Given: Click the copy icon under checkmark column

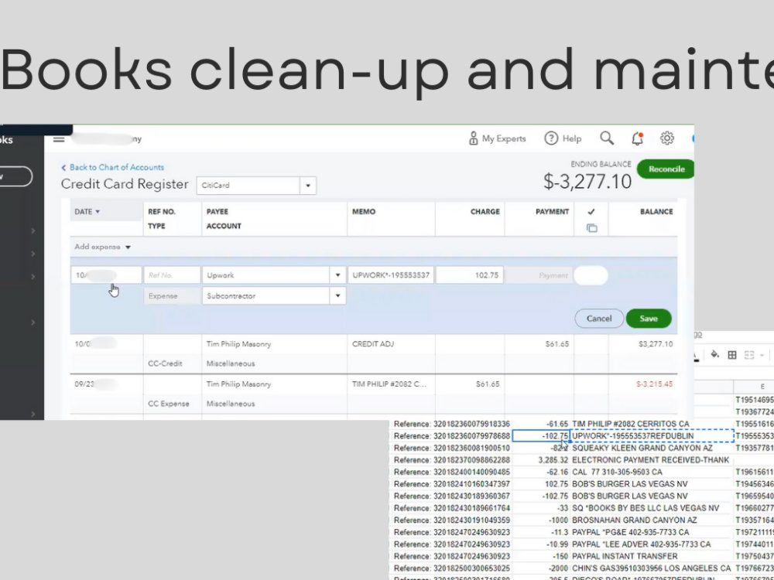Looking at the screenshot, I should click(x=591, y=228).
